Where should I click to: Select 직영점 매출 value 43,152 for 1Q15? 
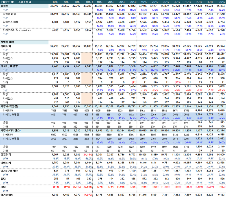(x=143, y=14)
